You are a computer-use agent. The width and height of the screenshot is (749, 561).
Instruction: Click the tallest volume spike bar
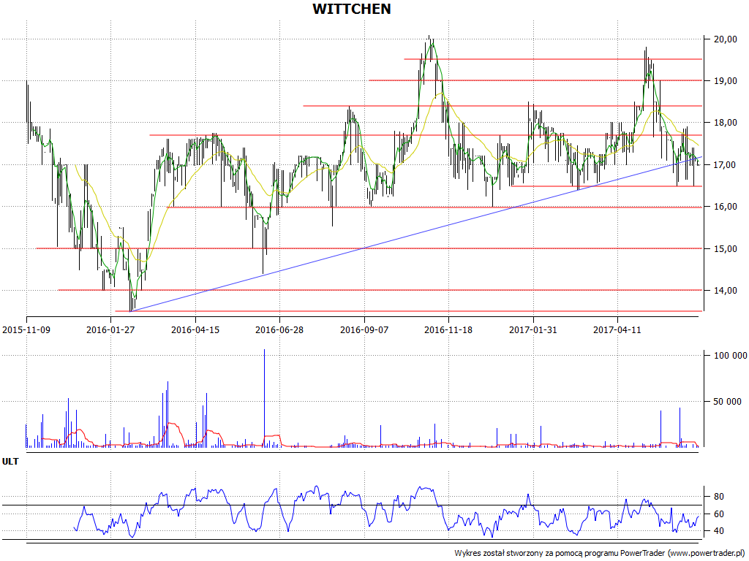[x=264, y=398]
